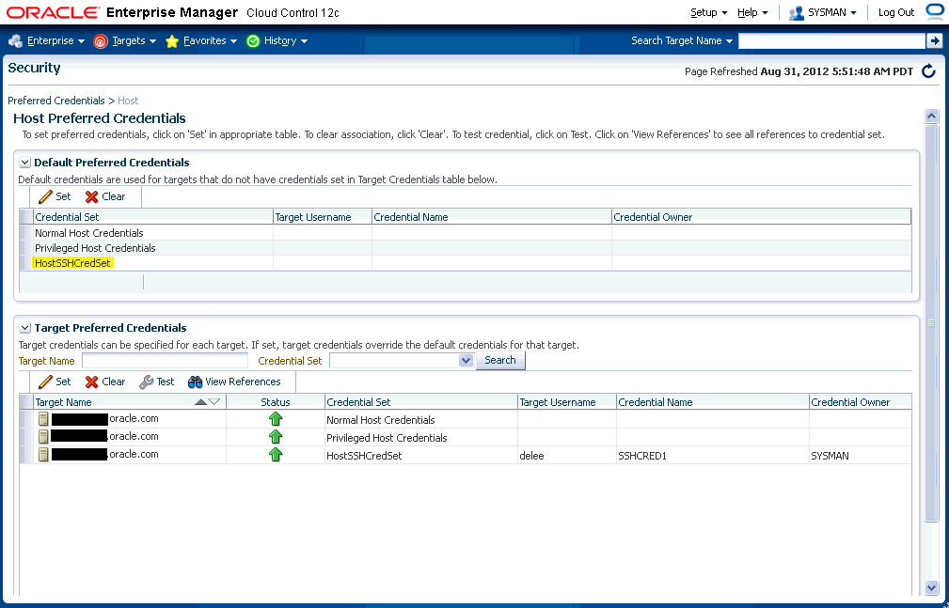Click the vertical scrollbar thumb
This screenshot has width=949, height=608.
pyautogui.click(x=931, y=321)
